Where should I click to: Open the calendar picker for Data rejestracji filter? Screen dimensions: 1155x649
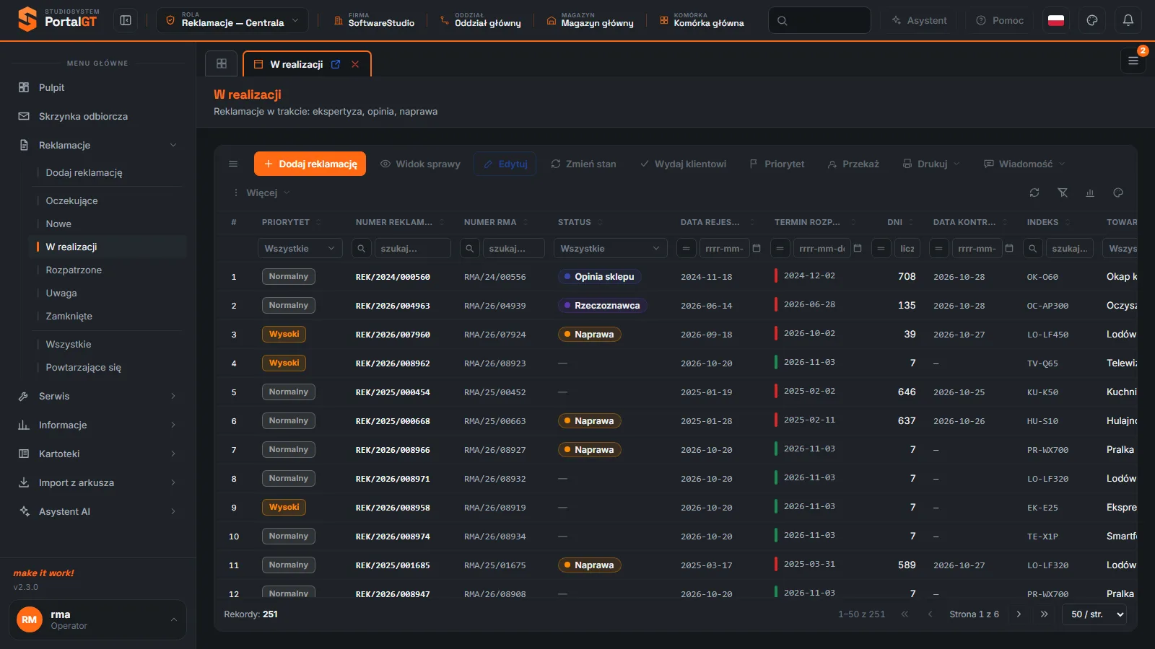[757, 248]
